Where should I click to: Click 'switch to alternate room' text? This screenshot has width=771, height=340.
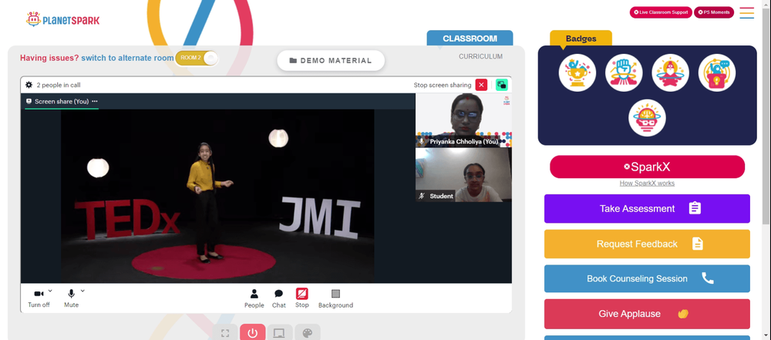click(127, 58)
